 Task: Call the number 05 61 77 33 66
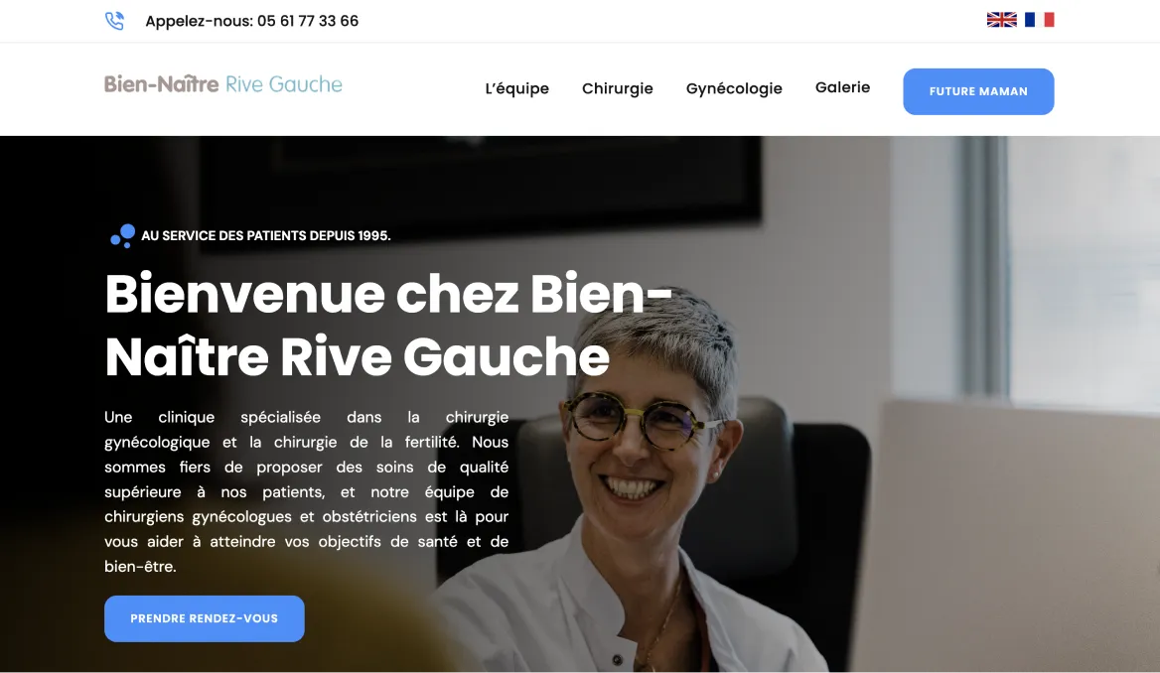pos(308,22)
